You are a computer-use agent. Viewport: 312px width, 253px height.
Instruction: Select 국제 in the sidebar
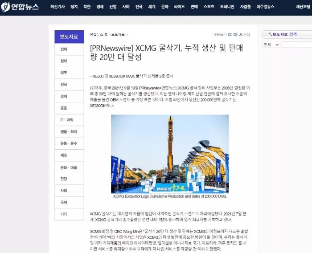(69, 203)
